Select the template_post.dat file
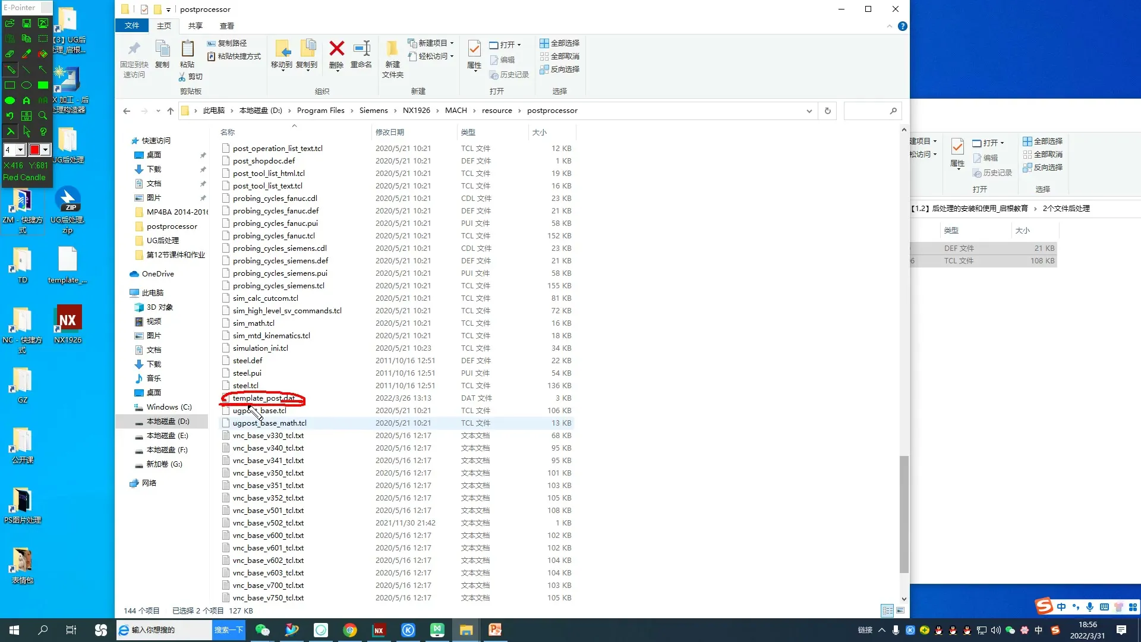 (x=263, y=398)
